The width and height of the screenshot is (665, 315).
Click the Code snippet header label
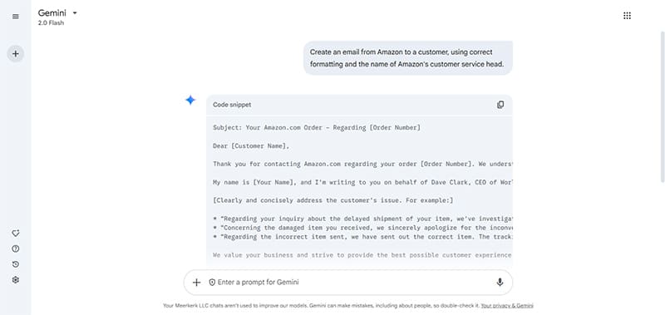click(x=232, y=105)
